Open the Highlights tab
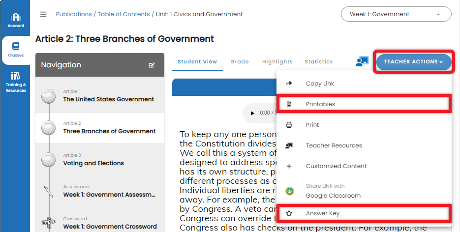Image resolution: width=460 pixels, height=232 pixels. click(277, 62)
